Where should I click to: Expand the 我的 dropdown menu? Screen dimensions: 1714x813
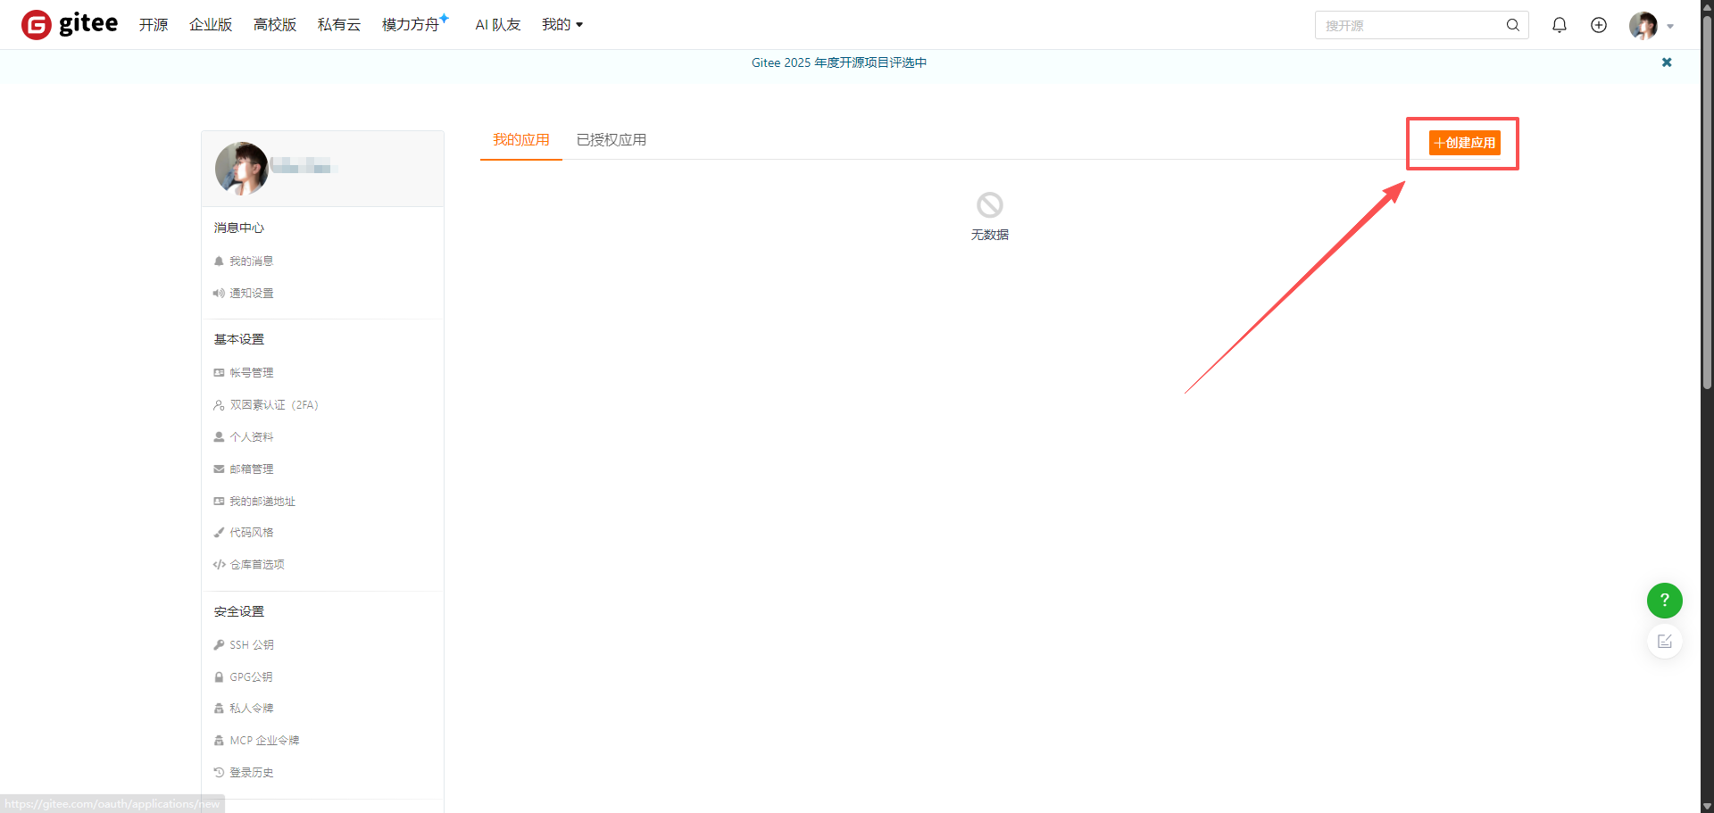562,25
